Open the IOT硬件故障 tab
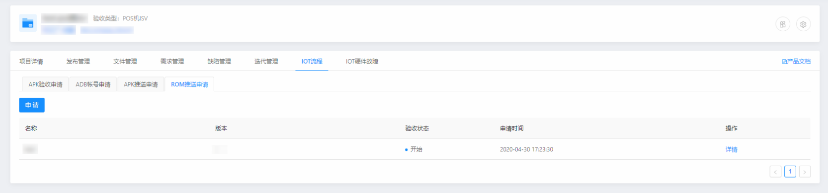Image resolution: width=828 pixels, height=193 pixels. click(362, 62)
